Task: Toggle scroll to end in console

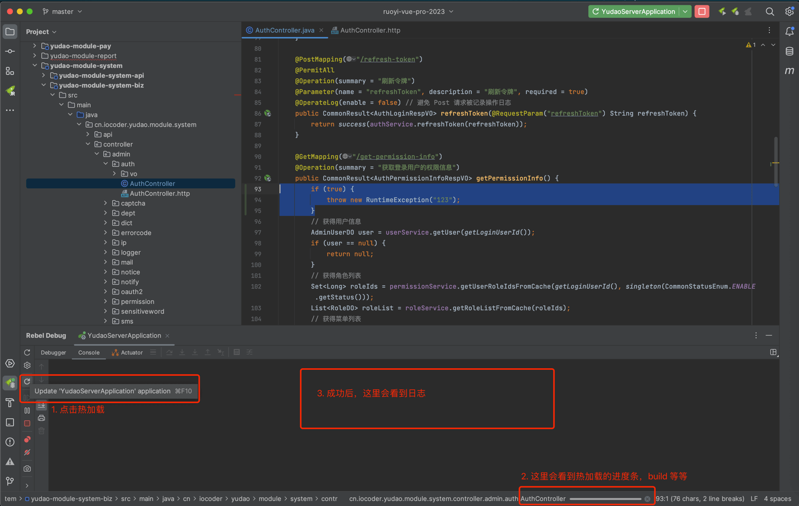Action: click(x=42, y=406)
